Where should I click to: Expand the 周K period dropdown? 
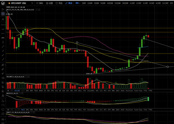click(78, 3)
